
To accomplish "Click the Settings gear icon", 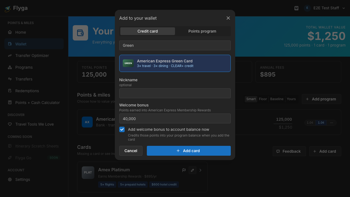I will (x=10, y=179).
